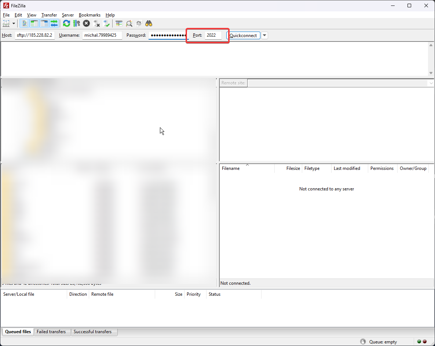Toggle directory comparison
The image size is (435, 346).
pos(129,23)
